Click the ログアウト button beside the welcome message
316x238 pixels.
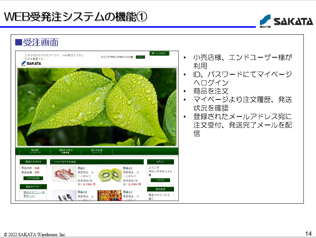[x=140, y=57]
